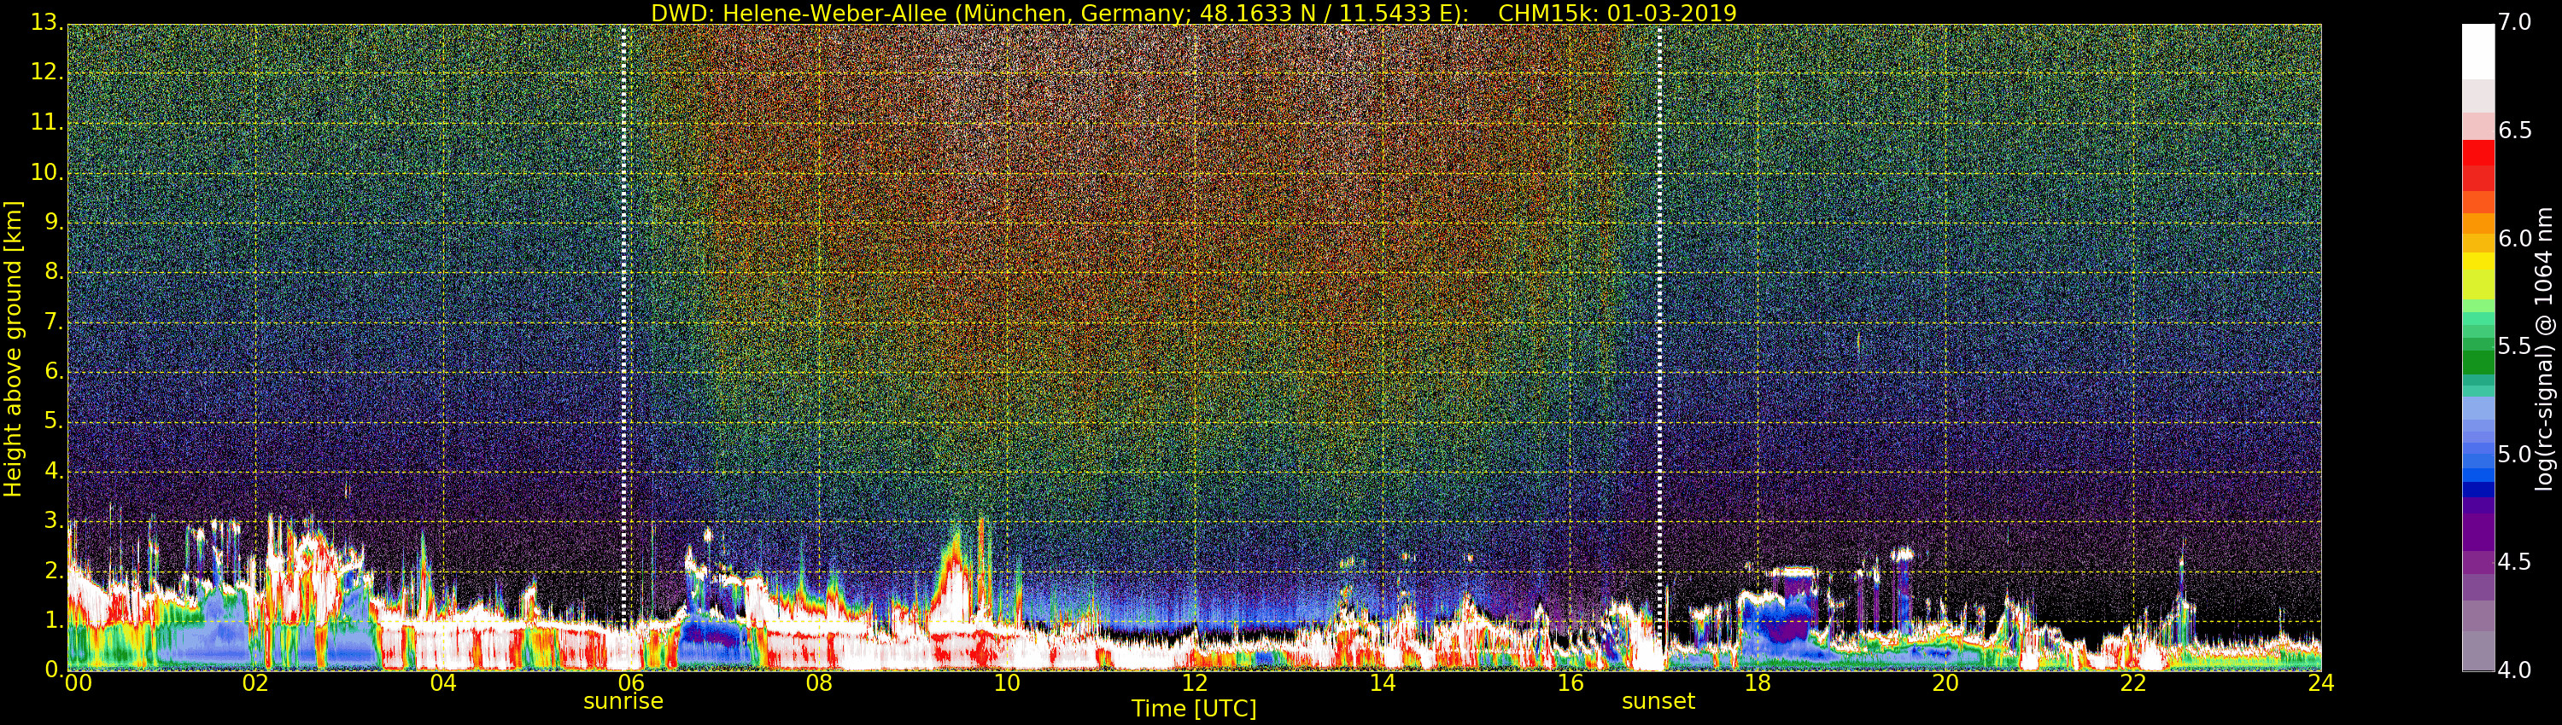The width and height of the screenshot is (2562, 725).
Task: Click the height axis tick "13."
Action: coord(46,22)
